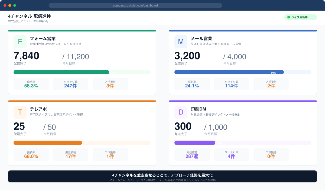Click the 成功率 58.3% stat tile
This screenshot has width=325, height=190.
coord(31,84)
